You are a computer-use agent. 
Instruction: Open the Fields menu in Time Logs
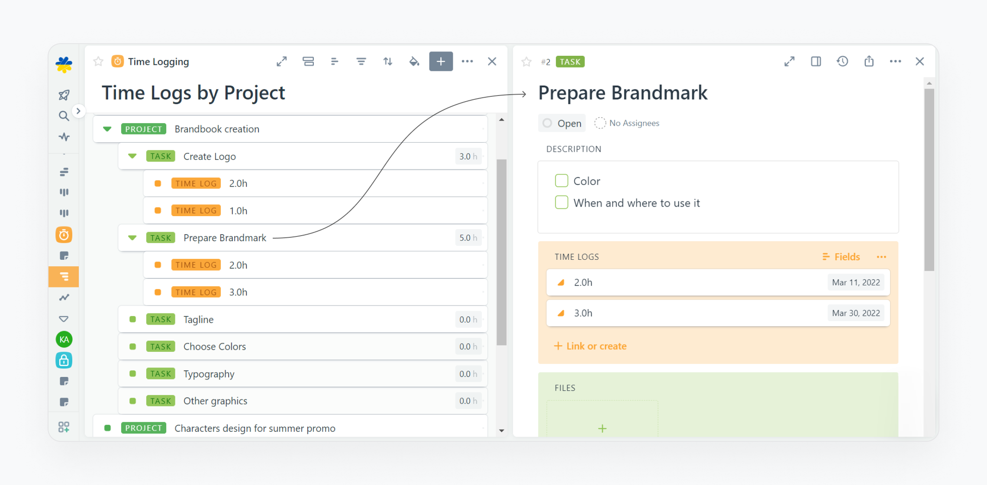pos(841,257)
